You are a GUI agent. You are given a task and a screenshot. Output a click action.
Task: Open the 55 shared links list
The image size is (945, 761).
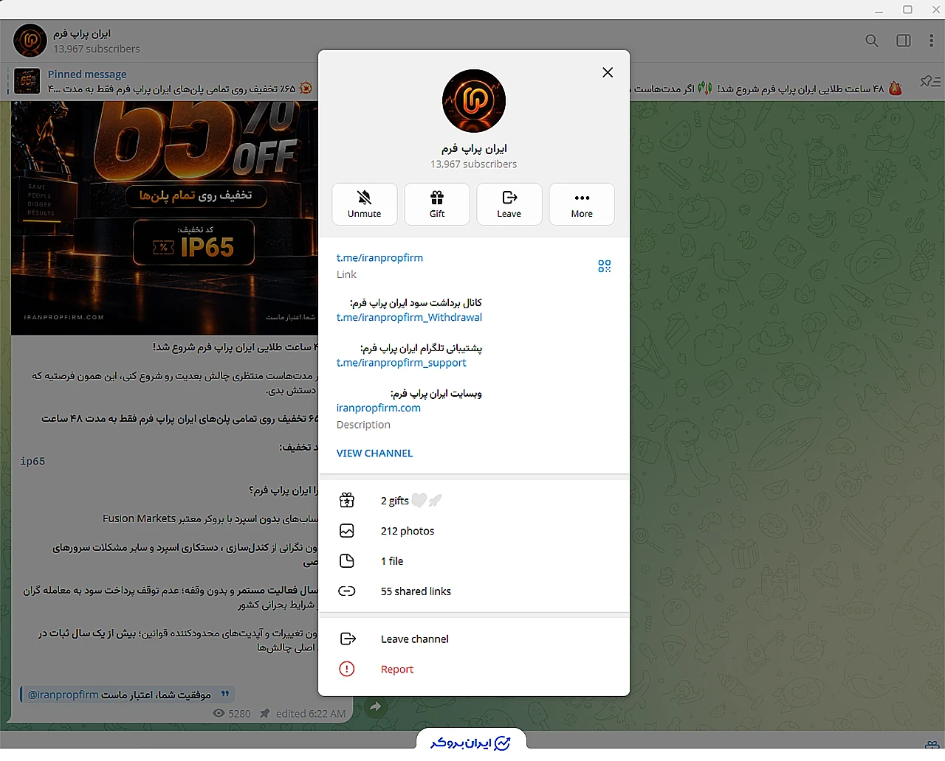tap(474, 591)
